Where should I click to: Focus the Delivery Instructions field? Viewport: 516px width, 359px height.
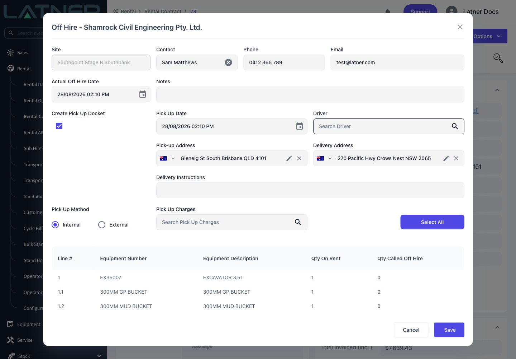pos(310,190)
